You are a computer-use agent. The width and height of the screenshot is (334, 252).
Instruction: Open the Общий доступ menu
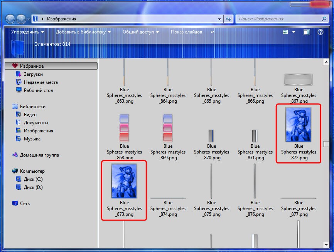click(x=141, y=32)
